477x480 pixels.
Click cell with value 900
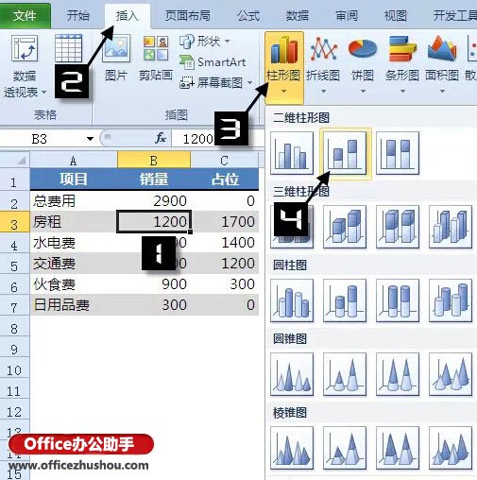point(154,284)
